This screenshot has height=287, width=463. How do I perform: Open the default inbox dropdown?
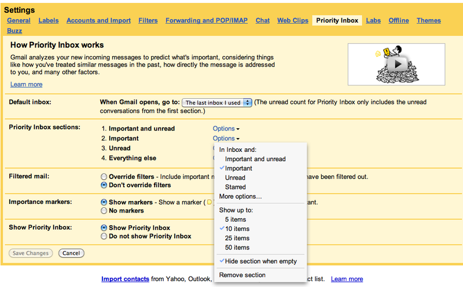(216, 103)
